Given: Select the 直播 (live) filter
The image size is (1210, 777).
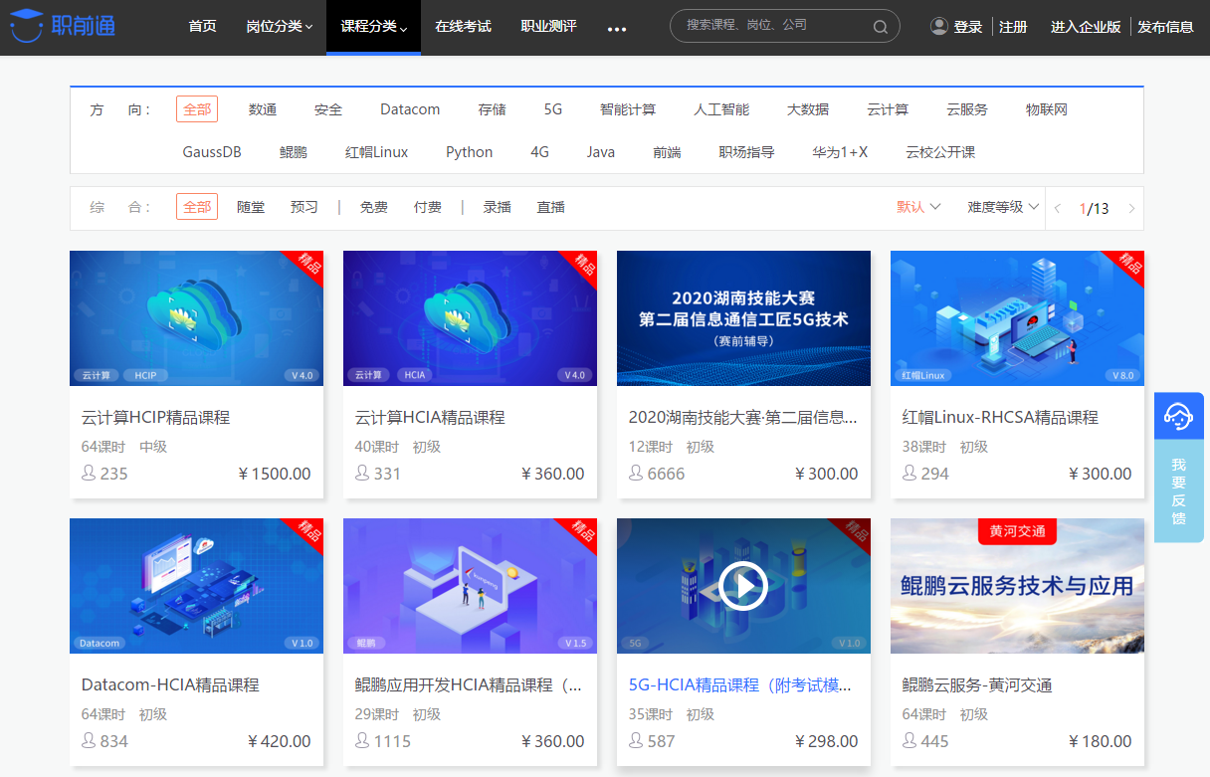Looking at the screenshot, I should coord(550,207).
